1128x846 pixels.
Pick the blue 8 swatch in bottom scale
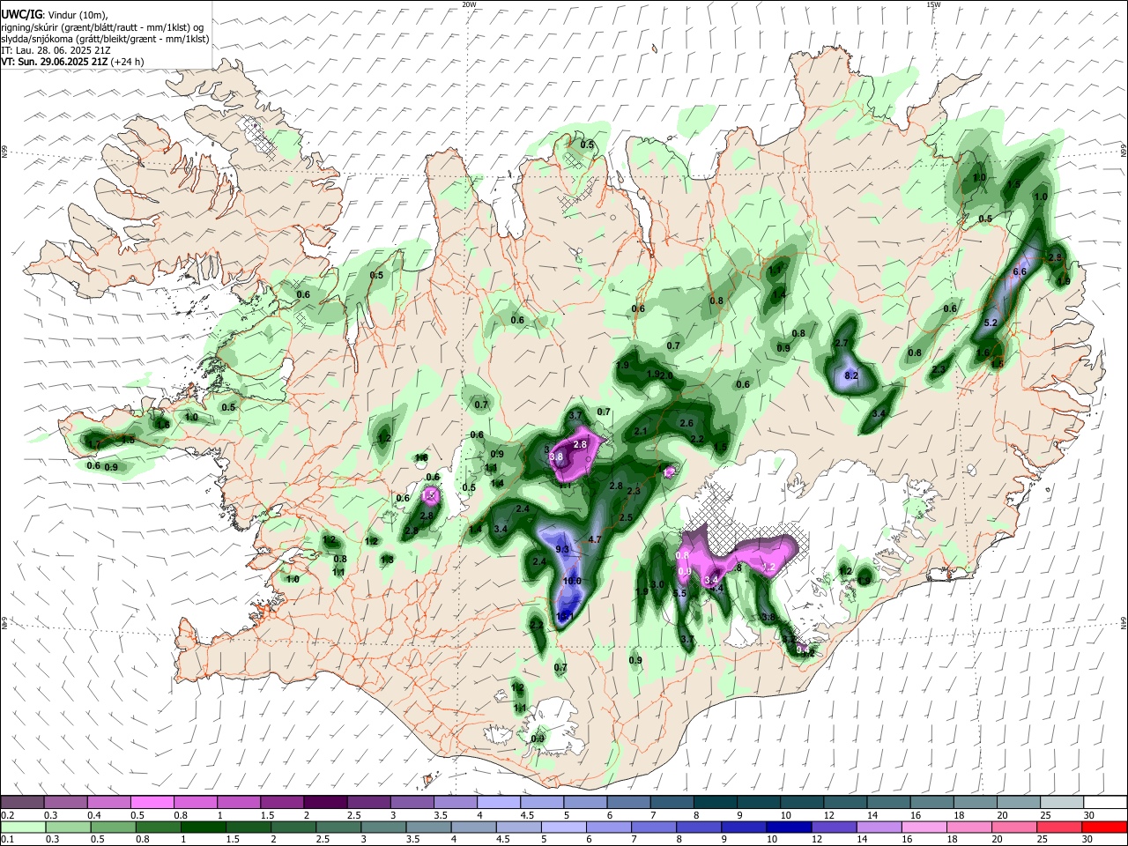698,827
